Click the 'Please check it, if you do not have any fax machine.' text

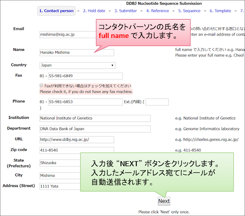click(86, 92)
